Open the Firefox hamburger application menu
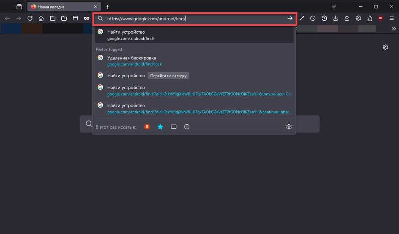Screen dimensions: 399x234 click(392, 18)
